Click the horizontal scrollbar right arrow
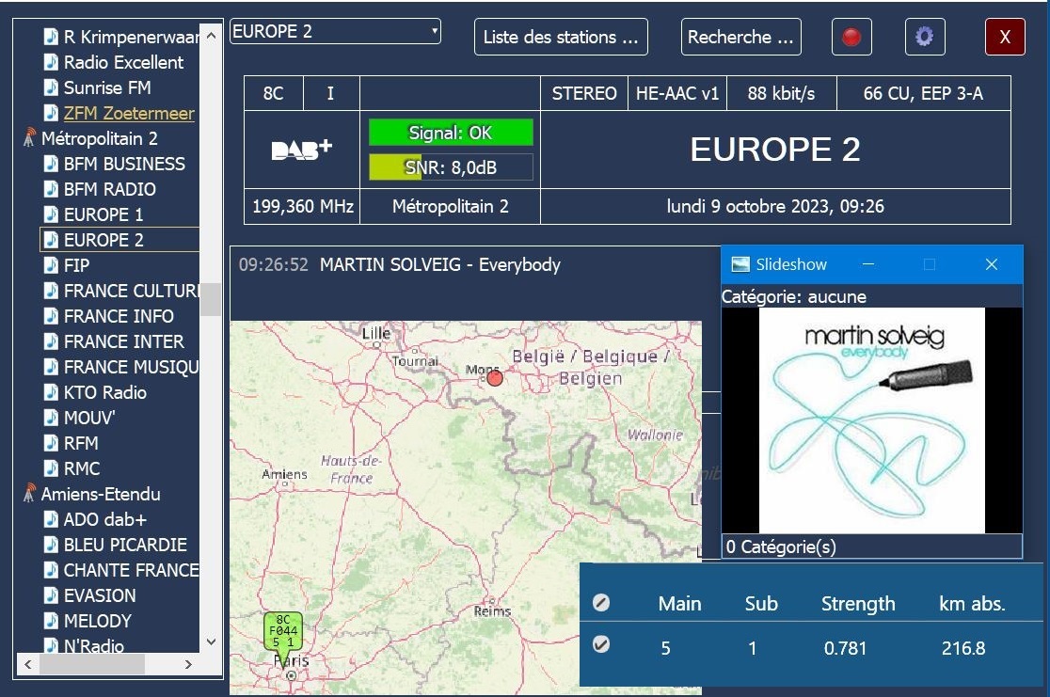1050x697 pixels. coord(188,664)
